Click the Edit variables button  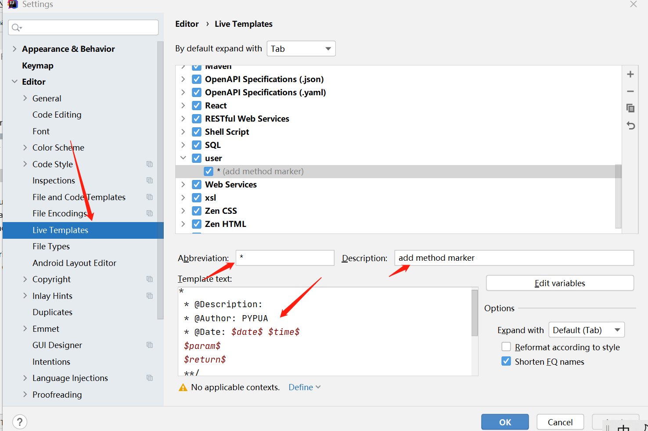pyautogui.click(x=560, y=283)
